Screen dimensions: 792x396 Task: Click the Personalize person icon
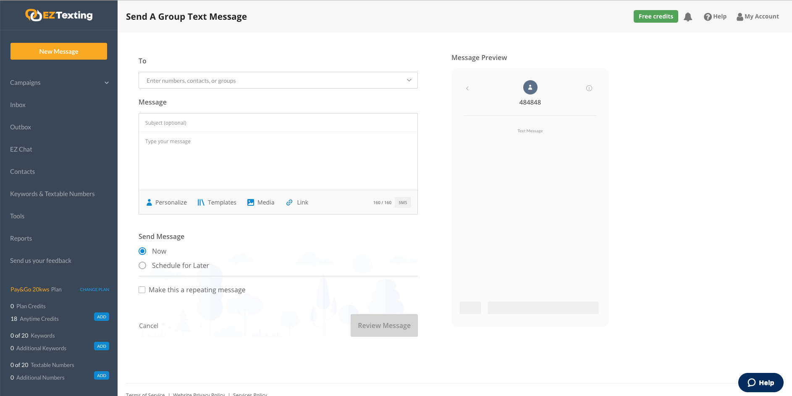(x=149, y=202)
